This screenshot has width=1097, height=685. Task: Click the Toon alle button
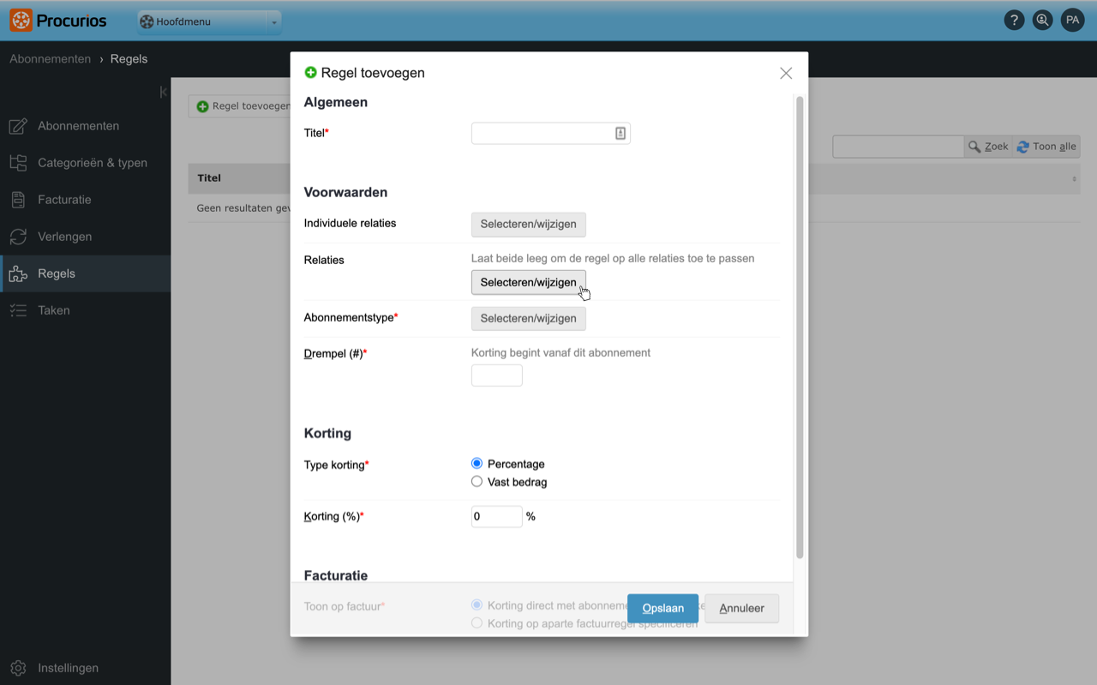point(1046,147)
